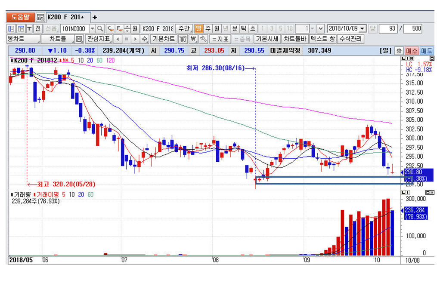This screenshot has width=437, height=283.
Task: Click the 수식관리 formula management button
Action: (351, 39)
